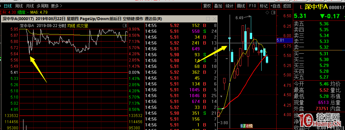Screen dimensions: 345x130
Task: Click the 标记 mark button
Action: point(264,6)
